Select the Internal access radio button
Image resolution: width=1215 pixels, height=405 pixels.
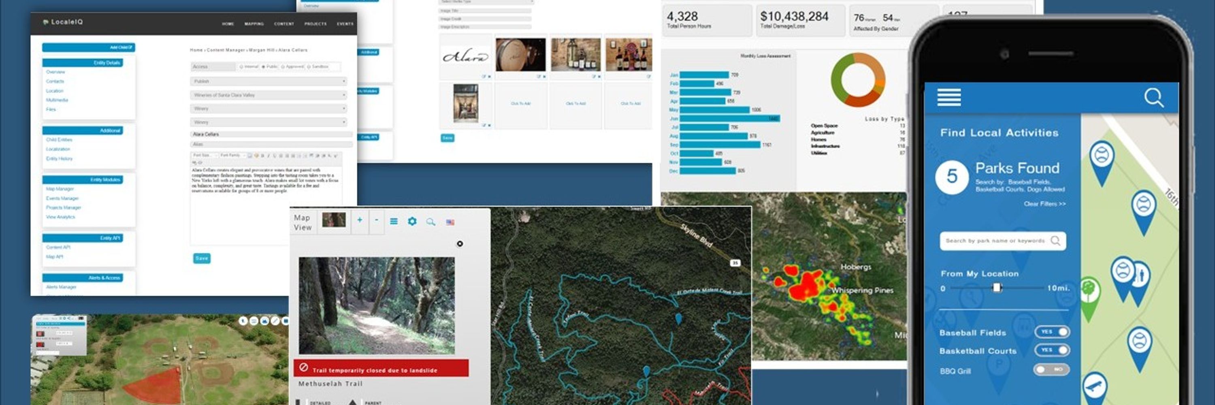[241, 67]
